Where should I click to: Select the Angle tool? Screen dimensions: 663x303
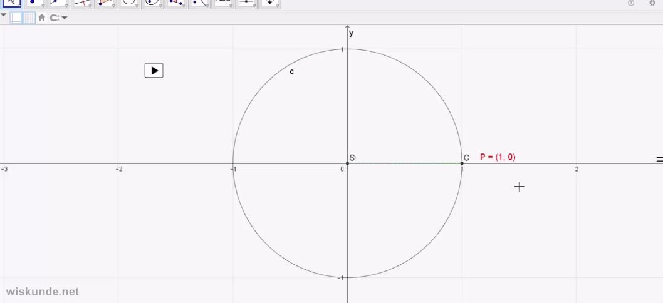[x=176, y=3]
